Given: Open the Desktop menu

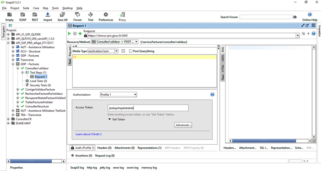Looking at the screenshot, I should (x=68, y=8).
